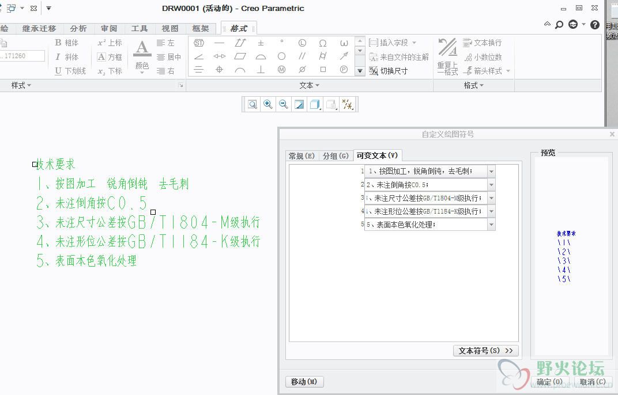The height and width of the screenshot is (395, 618).
Task: Switch to the 分析 ribbon tab
Action: [x=78, y=28]
